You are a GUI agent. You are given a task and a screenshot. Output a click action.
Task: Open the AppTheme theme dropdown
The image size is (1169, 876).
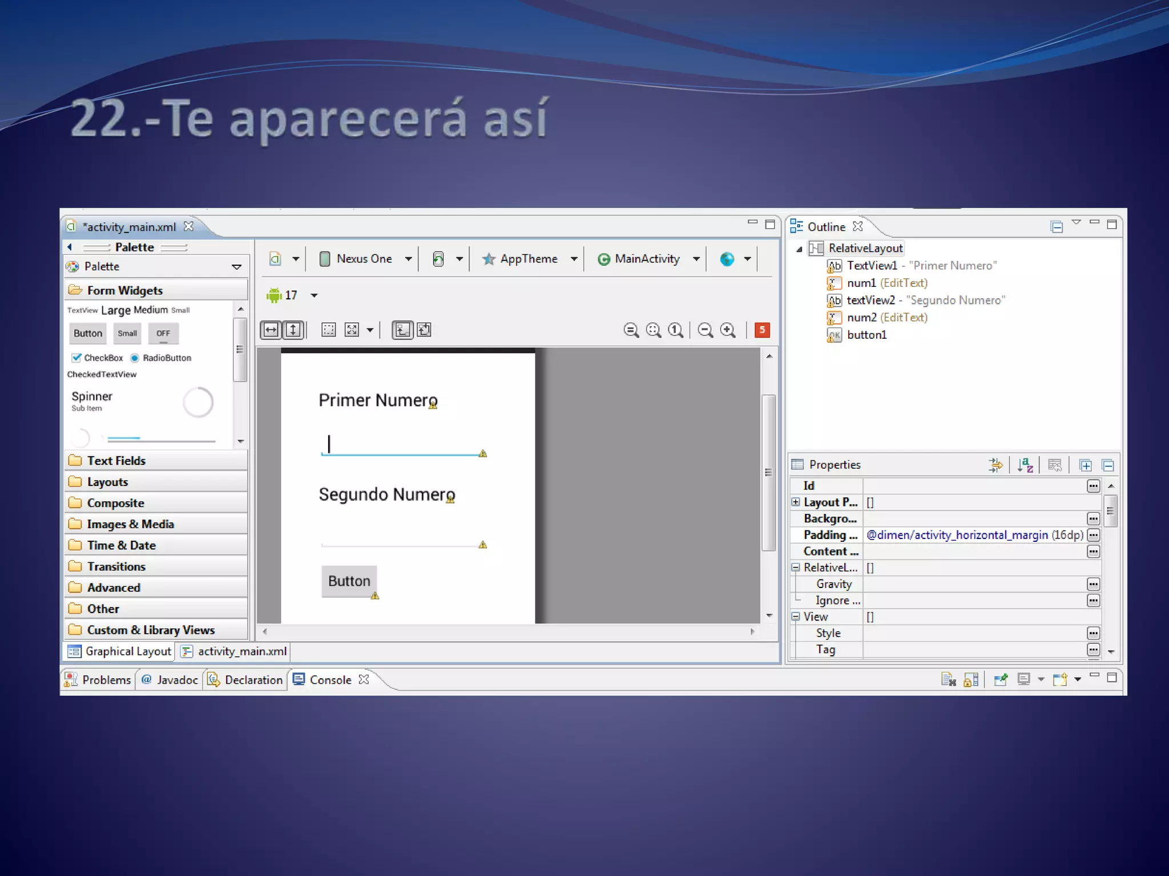click(x=529, y=259)
